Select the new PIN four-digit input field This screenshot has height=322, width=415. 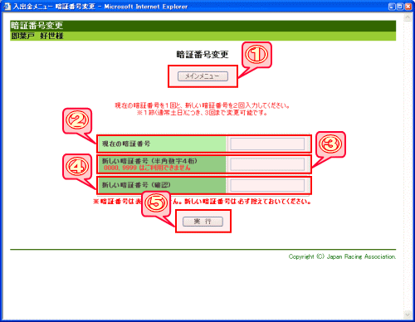tap(267, 164)
